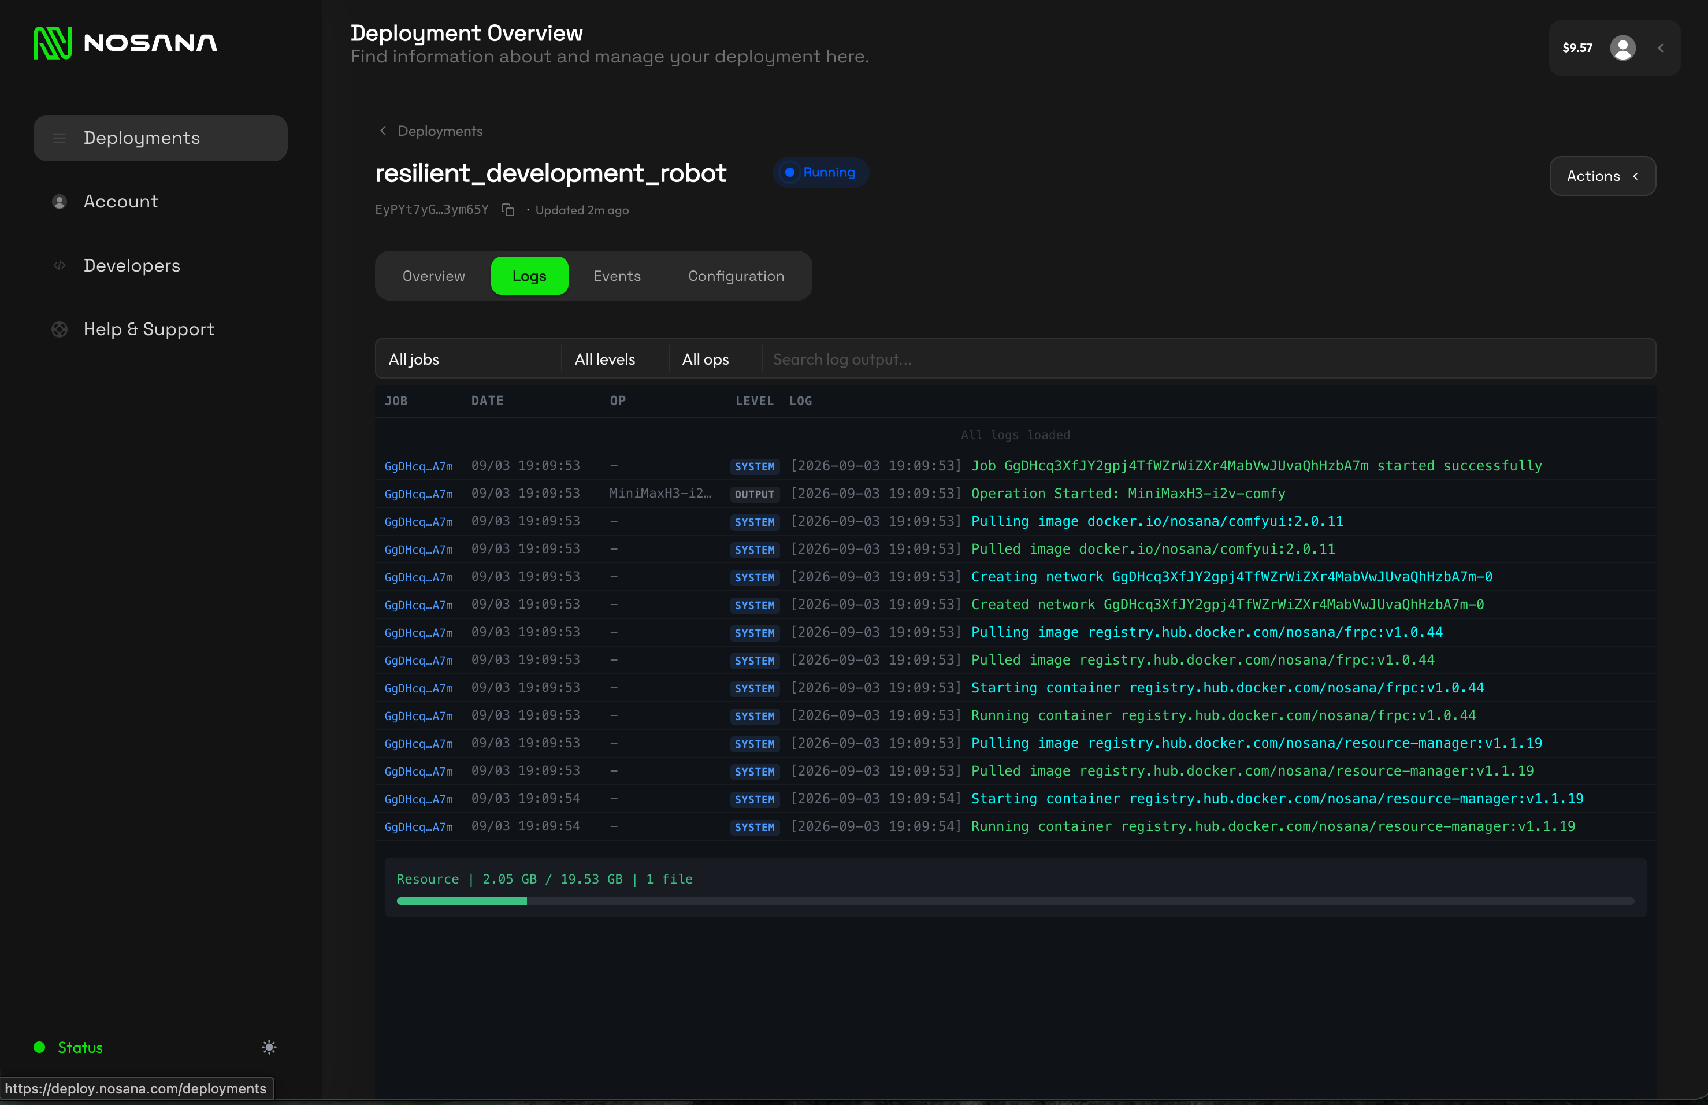Click 'Running container' resource-manager:v1.1.19 log line

[1272, 826]
